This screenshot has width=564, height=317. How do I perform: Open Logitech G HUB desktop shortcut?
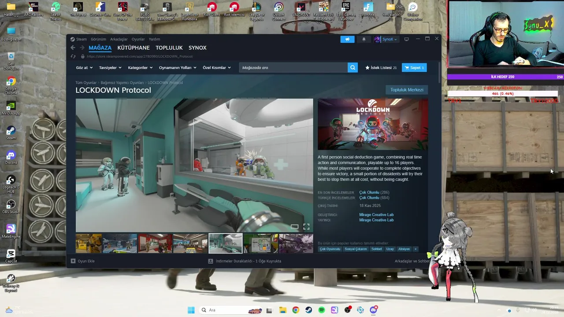coord(11,184)
